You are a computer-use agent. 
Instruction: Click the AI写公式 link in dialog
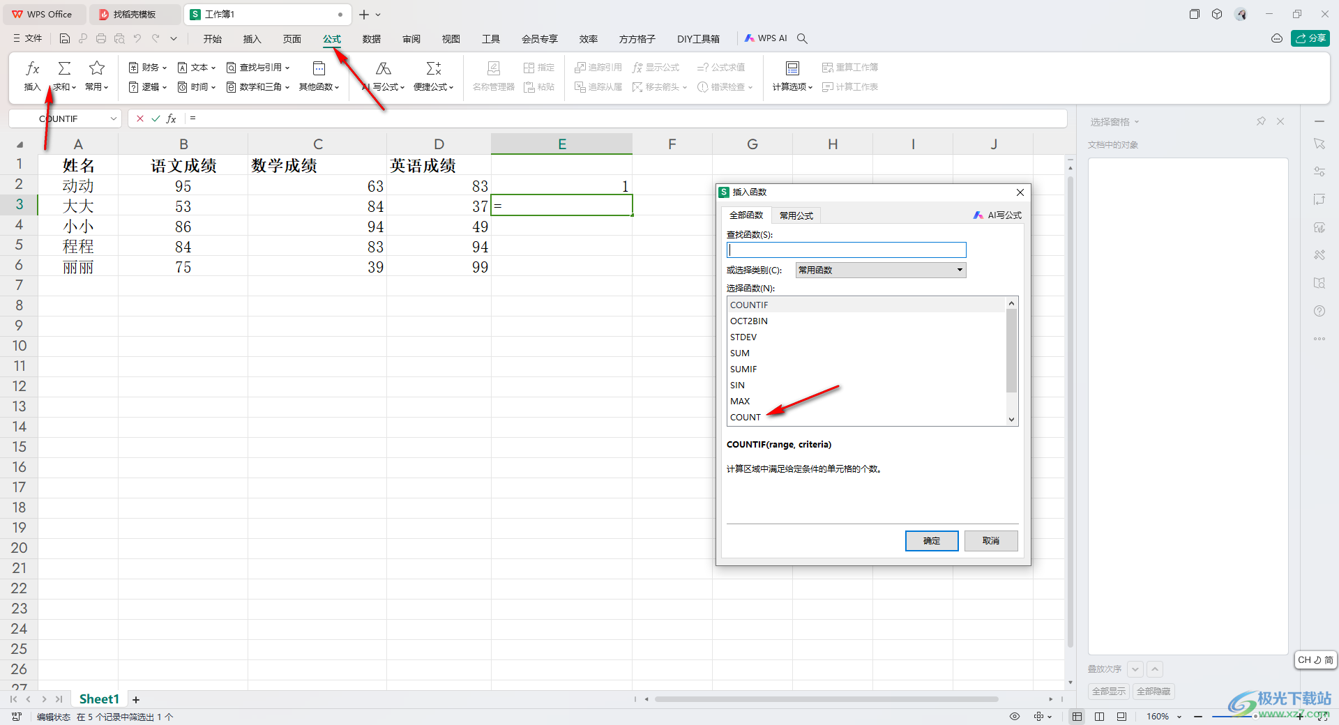coord(998,215)
